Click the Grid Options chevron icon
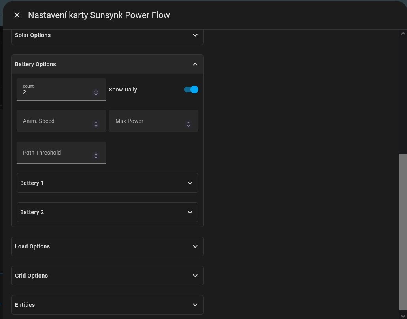407x319 pixels. pyautogui.click(x=195, y=276)
